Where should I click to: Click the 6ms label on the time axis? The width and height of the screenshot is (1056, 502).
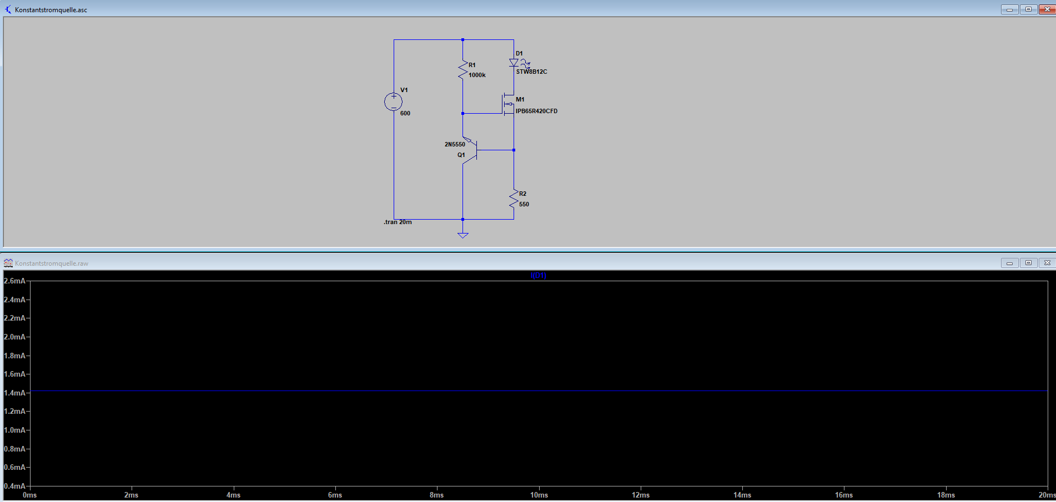pos(335,495)
